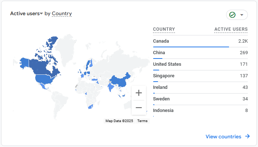Click the ACTIVE USERS column header
Screen dimensions: 258x147
pyautogui.click(x=231, y=29)
